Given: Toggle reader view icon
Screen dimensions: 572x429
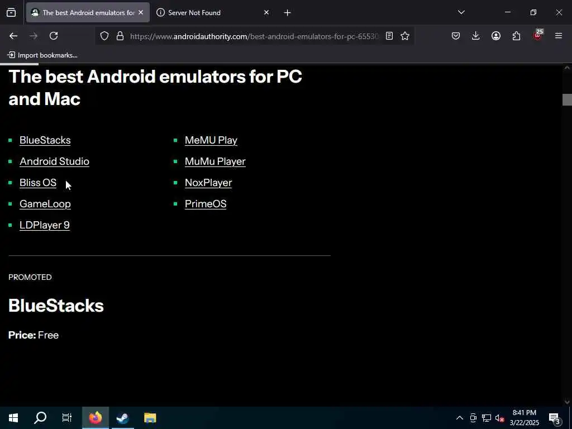Looking at the screenshot, I should coord(389,36).
